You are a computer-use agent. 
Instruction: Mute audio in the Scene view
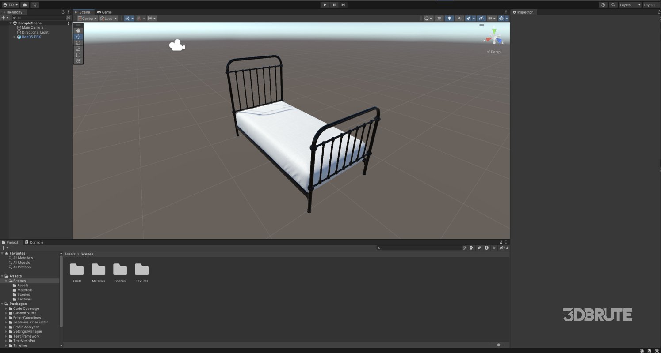point(460,18)
